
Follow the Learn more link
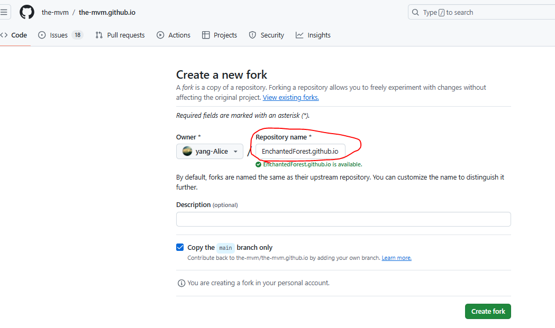click(396, 258)
